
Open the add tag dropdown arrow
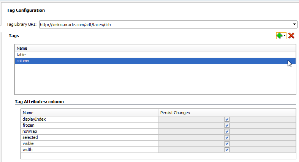[285, 36]
